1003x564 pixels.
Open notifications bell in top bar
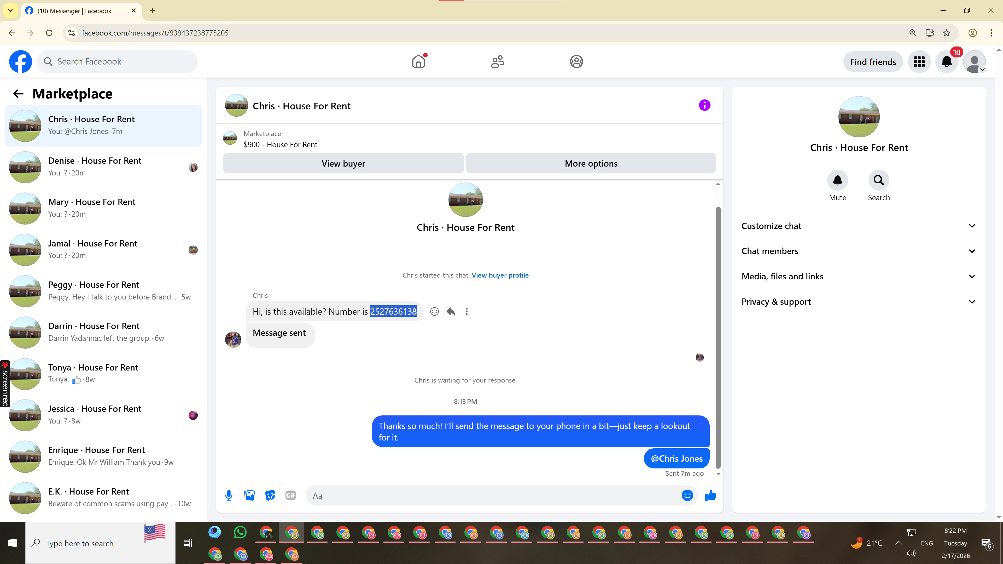coord(947,62)
